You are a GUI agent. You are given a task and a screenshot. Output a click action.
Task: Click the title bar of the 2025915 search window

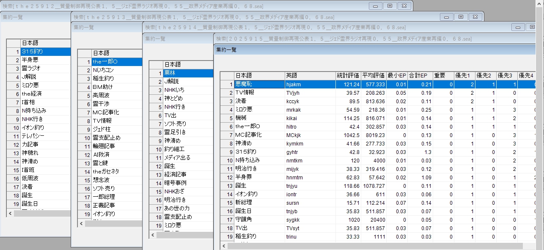[338, 38]
